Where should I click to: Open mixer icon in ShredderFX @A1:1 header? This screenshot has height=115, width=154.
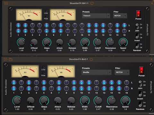6,3
